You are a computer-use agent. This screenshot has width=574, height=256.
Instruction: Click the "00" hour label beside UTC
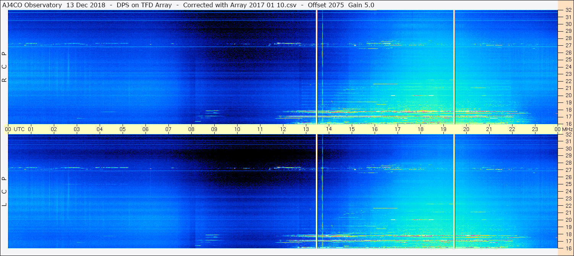coord(8,129)
